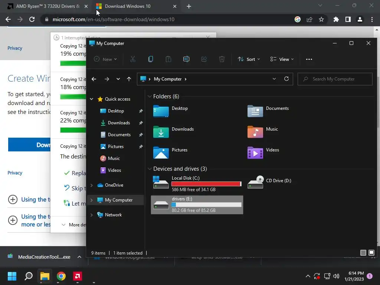This screenshot has height=285, width=380.
Task: Go up one folder level
Action: point(129,79)
